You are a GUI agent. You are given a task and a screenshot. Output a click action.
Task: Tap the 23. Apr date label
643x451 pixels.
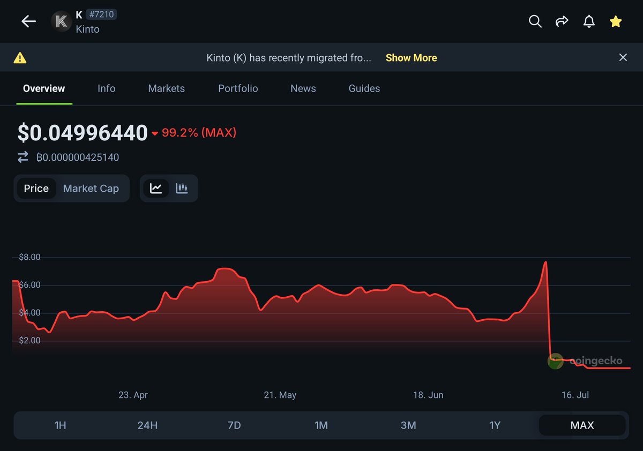click(x=133, y=395)
